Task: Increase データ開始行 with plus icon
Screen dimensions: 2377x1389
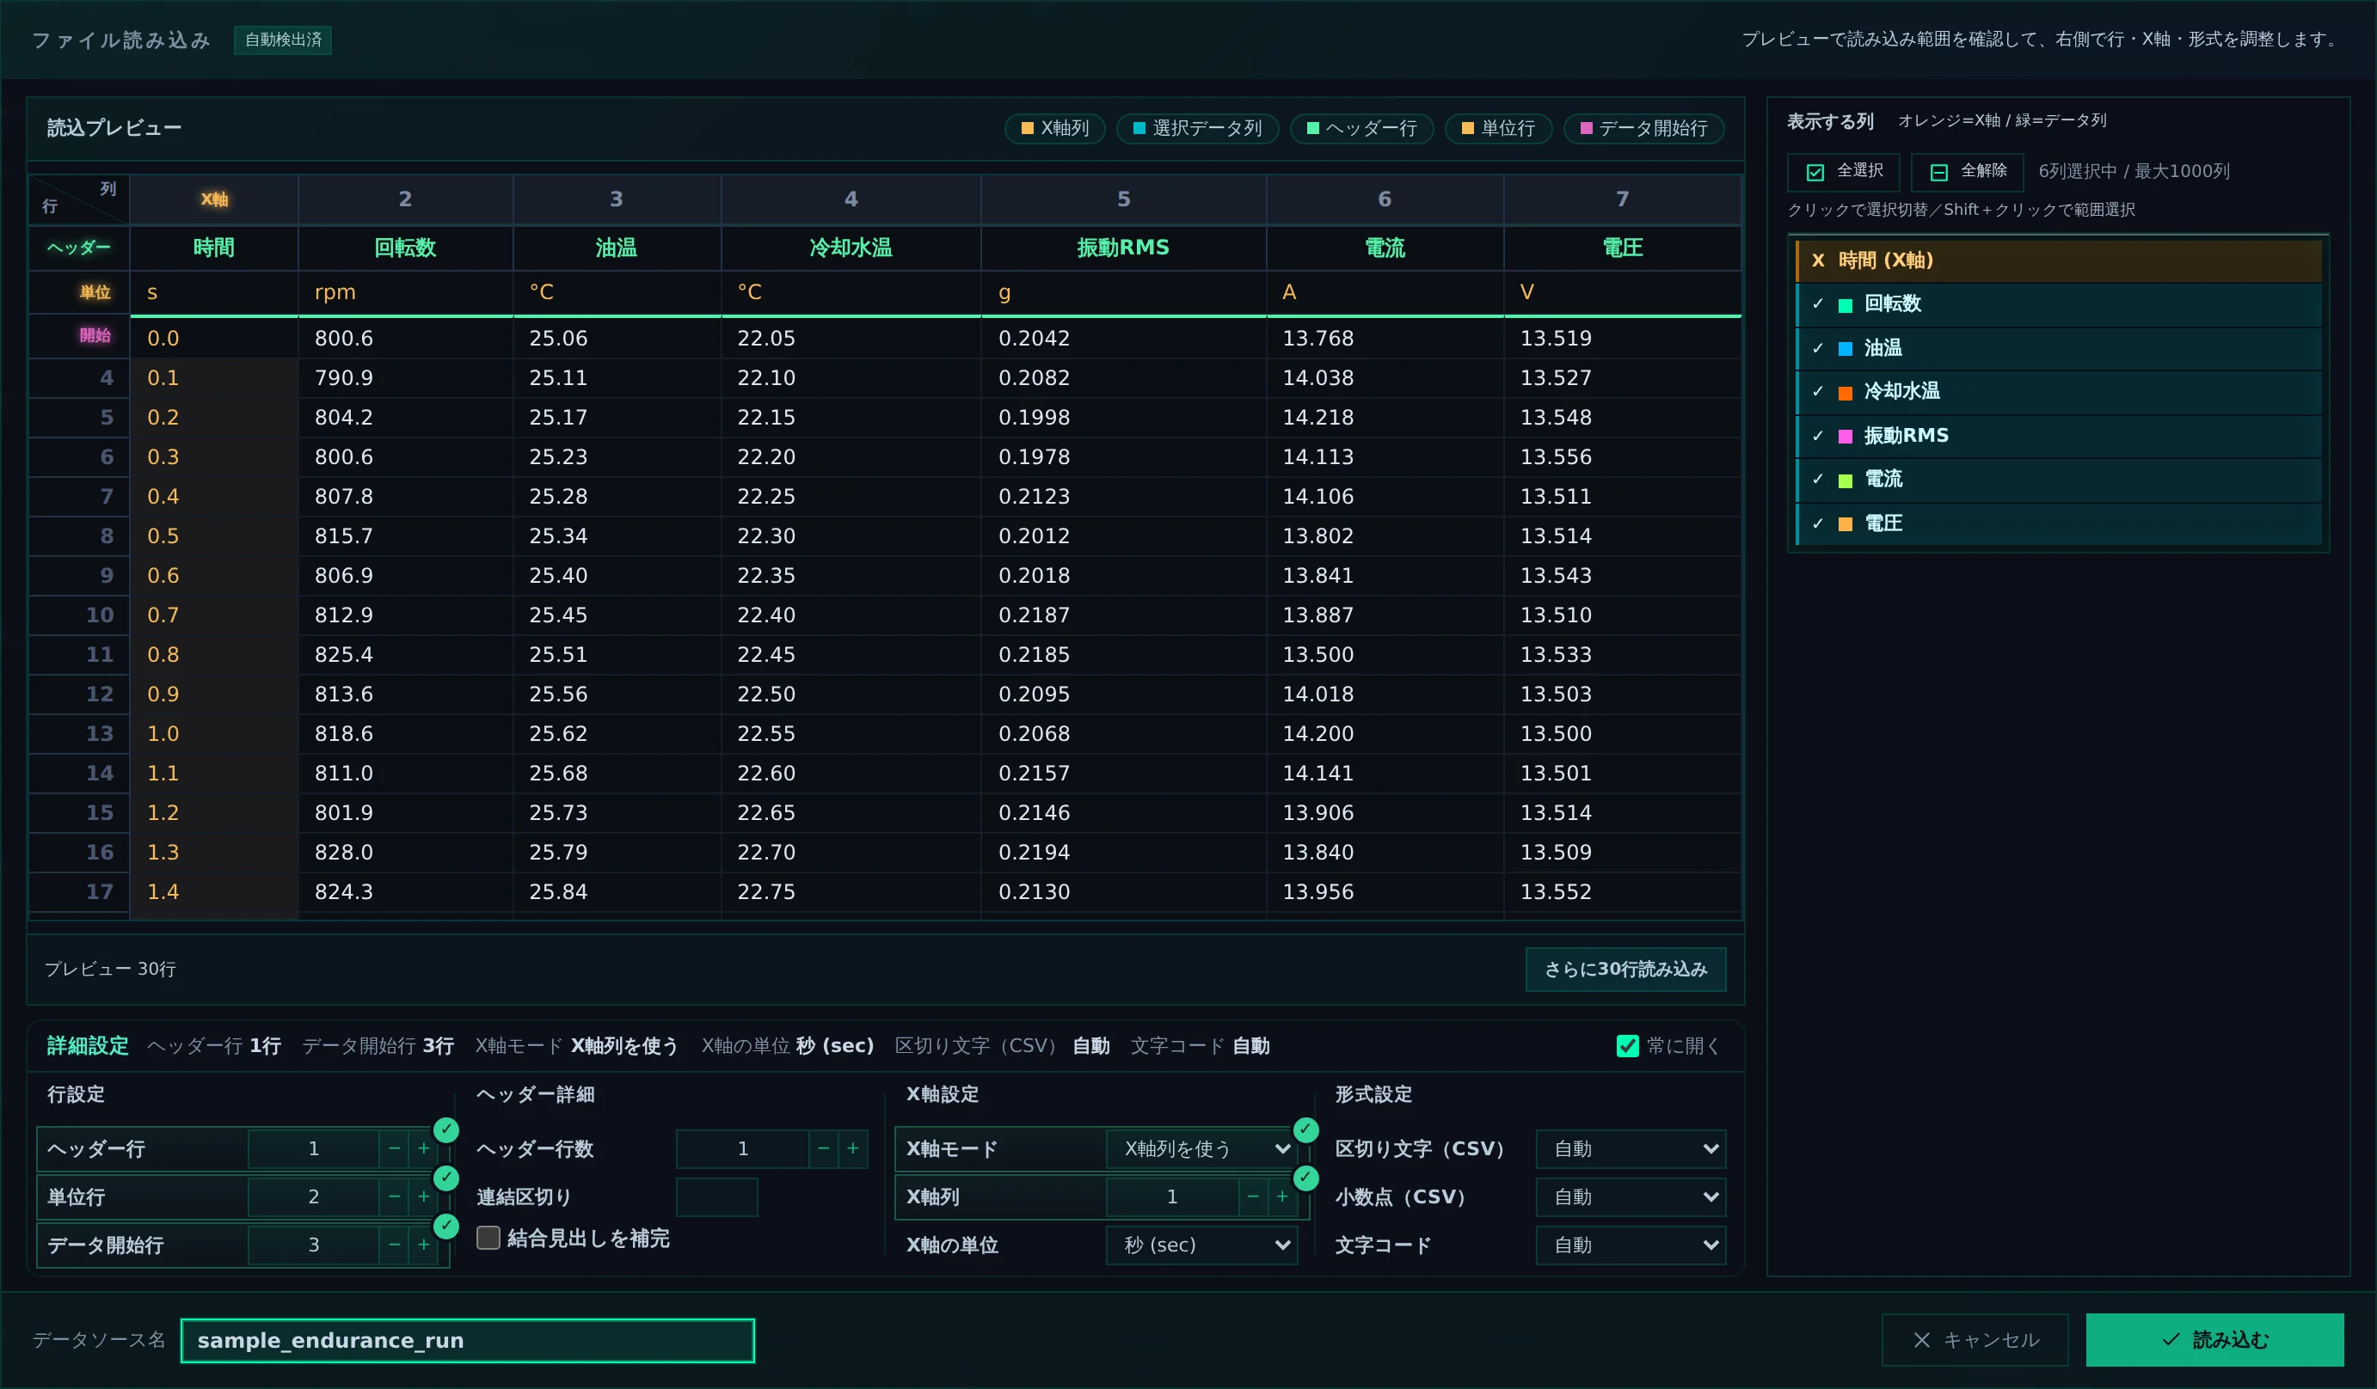Action: 423,1245
